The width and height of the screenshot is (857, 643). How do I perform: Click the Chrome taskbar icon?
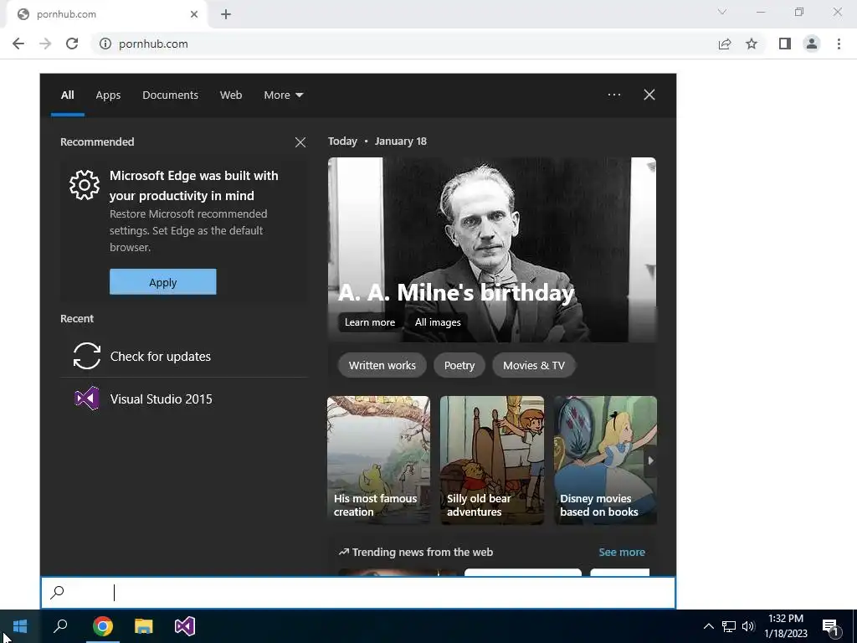(x=103, y=626)
